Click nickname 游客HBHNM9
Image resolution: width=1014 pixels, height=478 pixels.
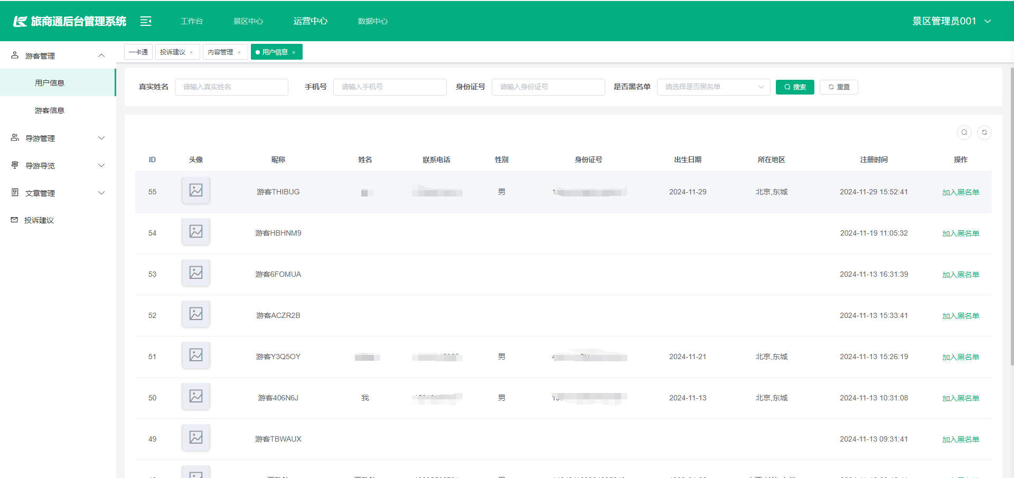click(x=278, y=233)
